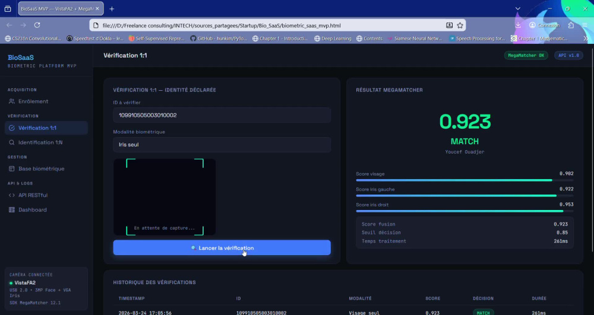Click browser forward arrow

point(23,25)
